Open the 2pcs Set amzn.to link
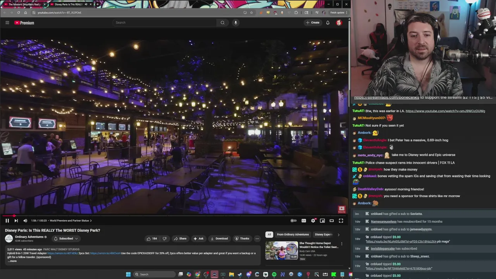Image resolution: width=496 pixels, height=279 pixels. [105, 253]
